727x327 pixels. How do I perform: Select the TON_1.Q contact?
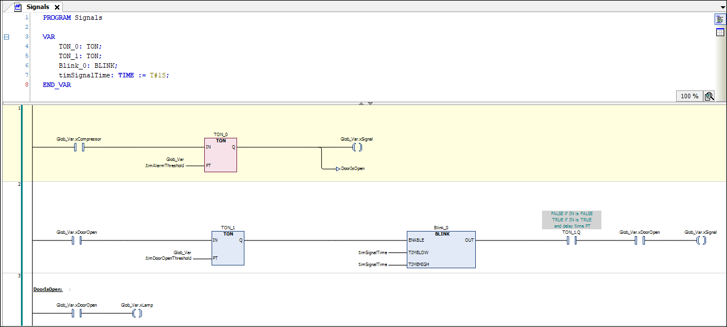tap(571, 241)
